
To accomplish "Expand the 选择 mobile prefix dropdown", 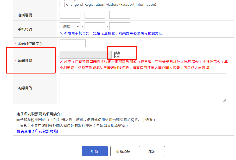I will click(x=70, y=26).
